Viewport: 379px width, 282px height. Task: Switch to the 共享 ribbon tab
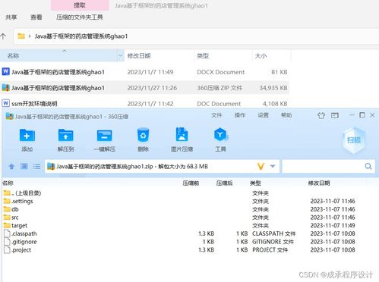[11, 17]
